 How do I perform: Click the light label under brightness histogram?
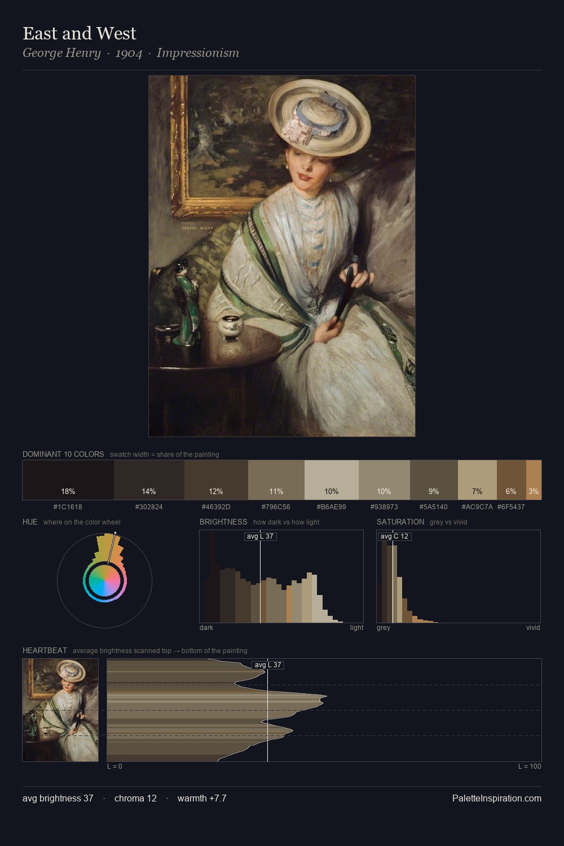coord(356,628)
